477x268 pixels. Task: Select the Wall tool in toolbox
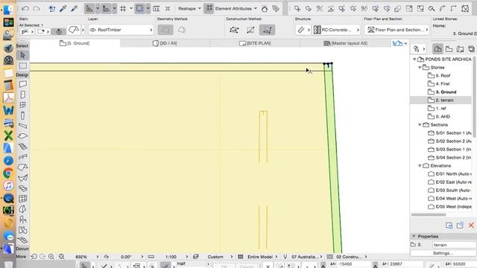coord(23,84)
